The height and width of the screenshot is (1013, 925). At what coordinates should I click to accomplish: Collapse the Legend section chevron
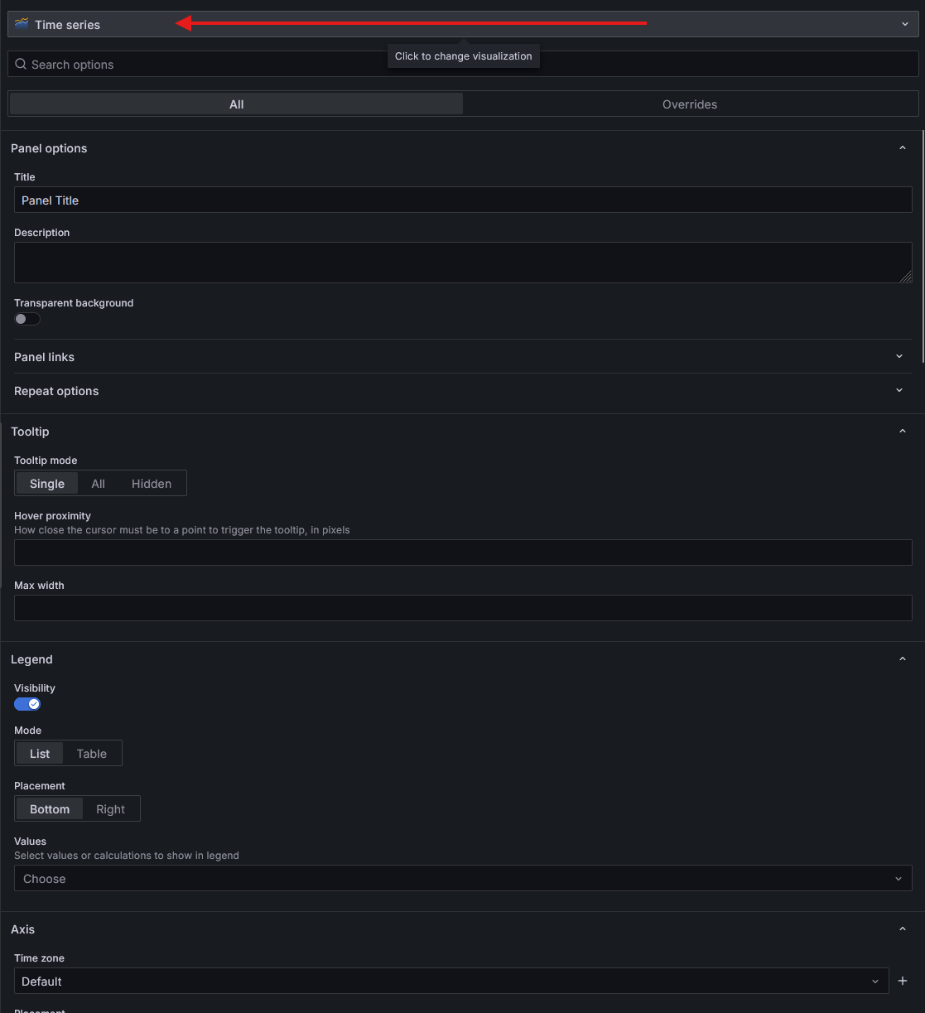click(x=903, y=659)
